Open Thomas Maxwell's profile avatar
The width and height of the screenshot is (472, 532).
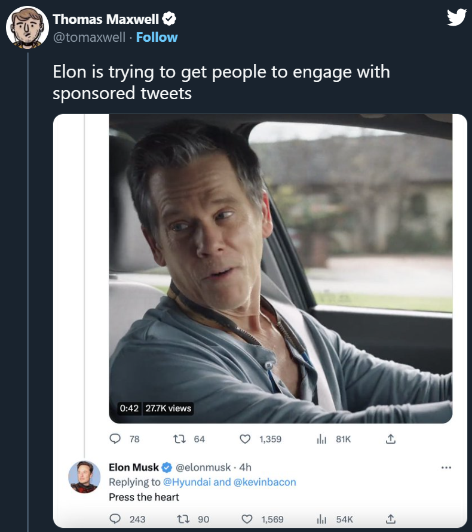27,27
